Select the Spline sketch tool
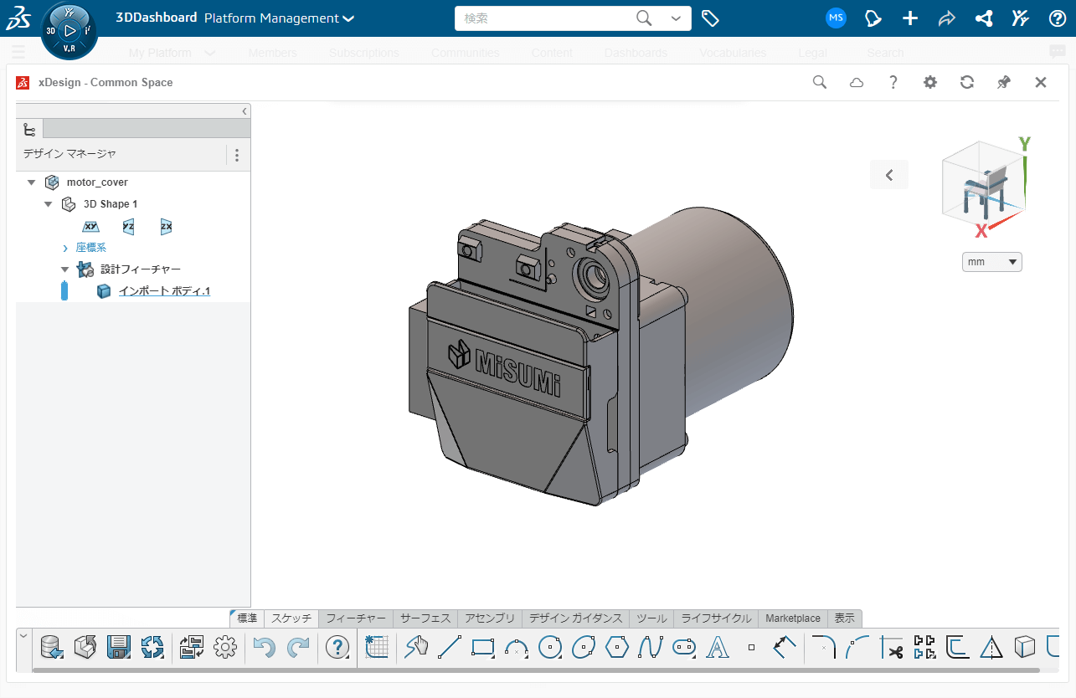Screen dimensions: 1076x698 pos(649,647)
